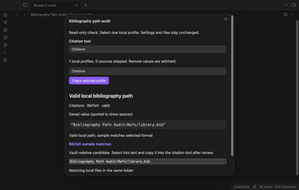
Task: Open the local profile Citations dropdown
Action: (148, 71)
